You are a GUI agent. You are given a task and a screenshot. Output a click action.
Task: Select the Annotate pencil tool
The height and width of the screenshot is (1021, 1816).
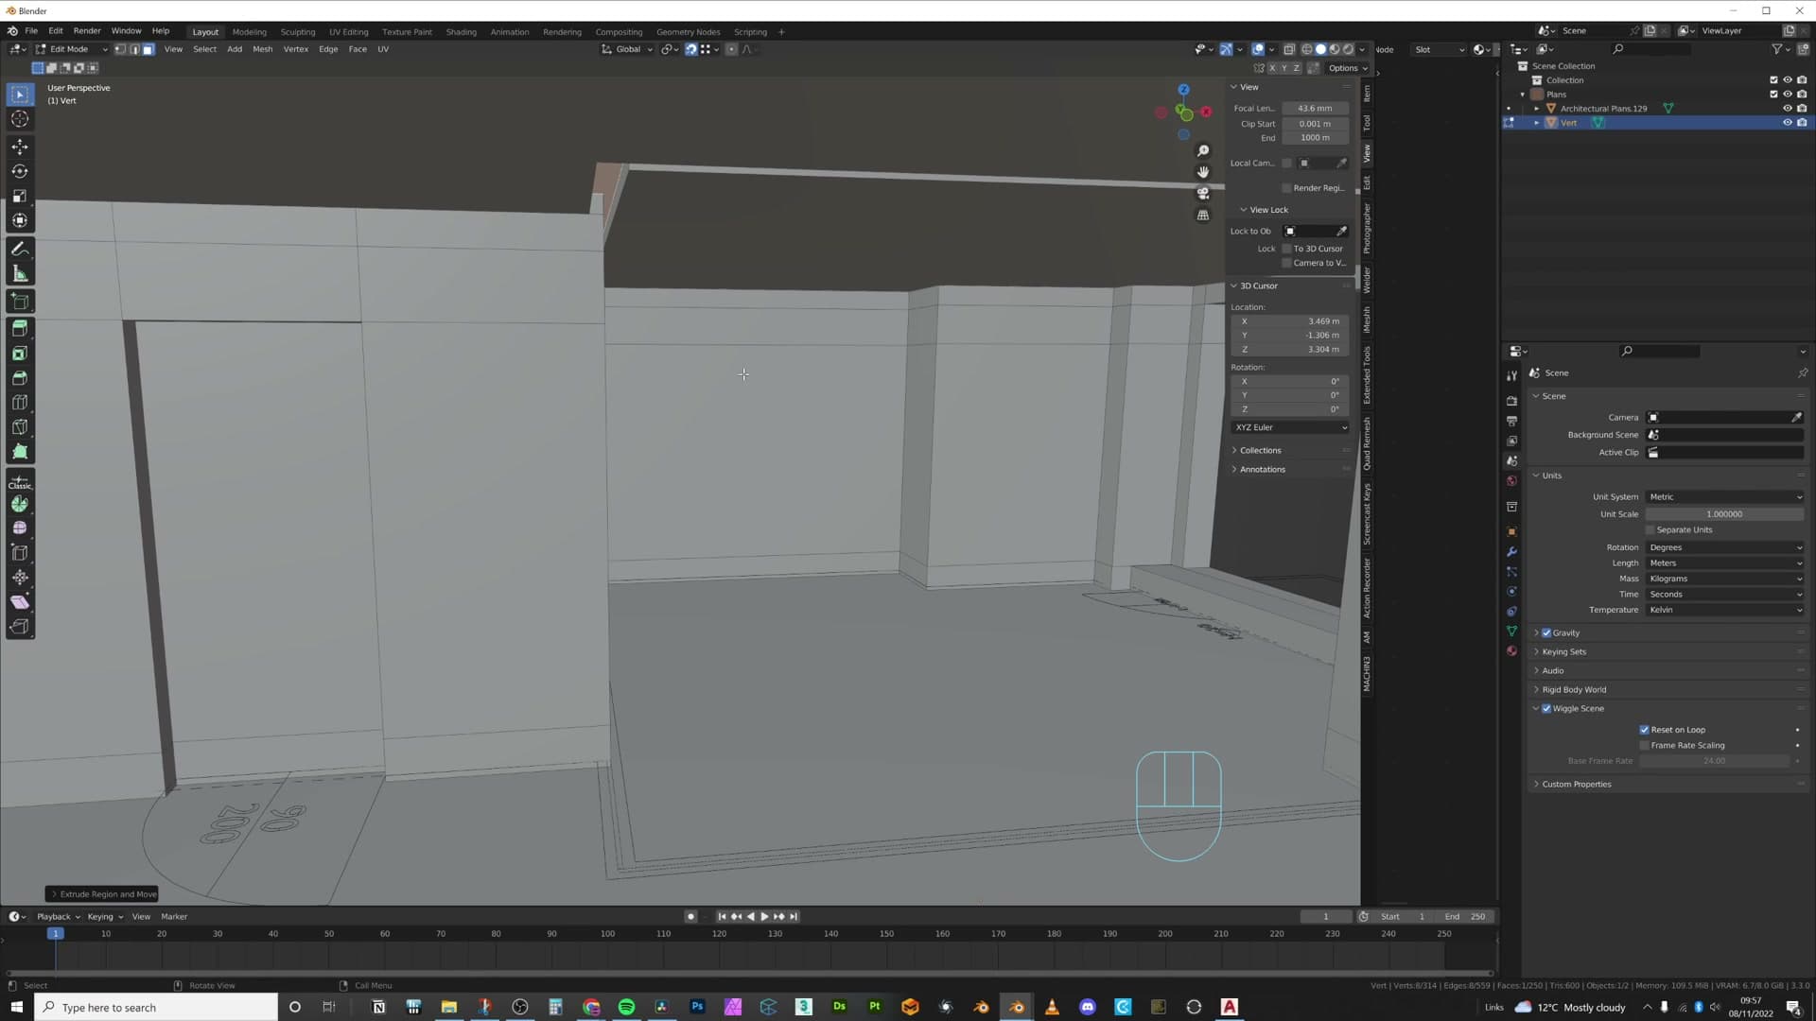[20, 250]
